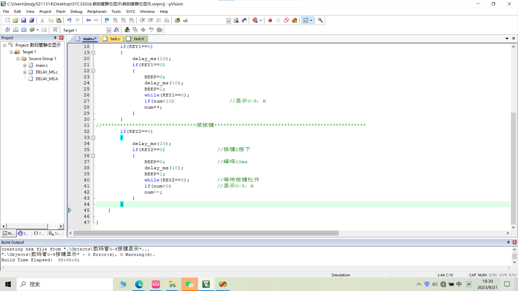Screen dimensions: 518x291
Task: Click the editor vertical scrollbar thumb
Action: (513, 168)
